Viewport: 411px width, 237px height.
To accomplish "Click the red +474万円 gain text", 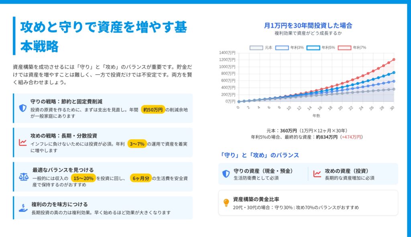I will point(351,137).
